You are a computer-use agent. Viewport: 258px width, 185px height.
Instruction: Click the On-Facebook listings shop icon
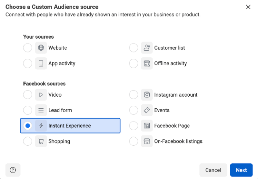147,141
